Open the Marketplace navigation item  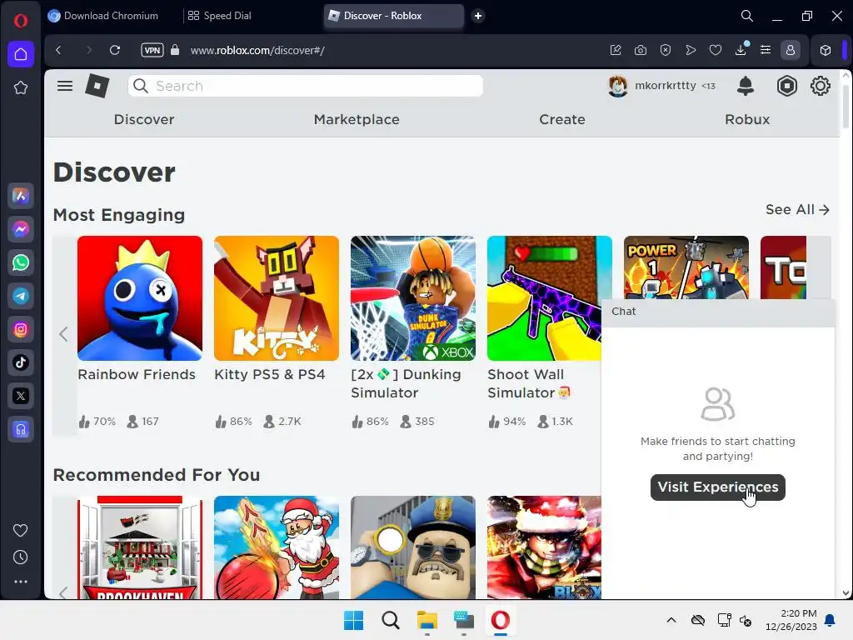357,119
